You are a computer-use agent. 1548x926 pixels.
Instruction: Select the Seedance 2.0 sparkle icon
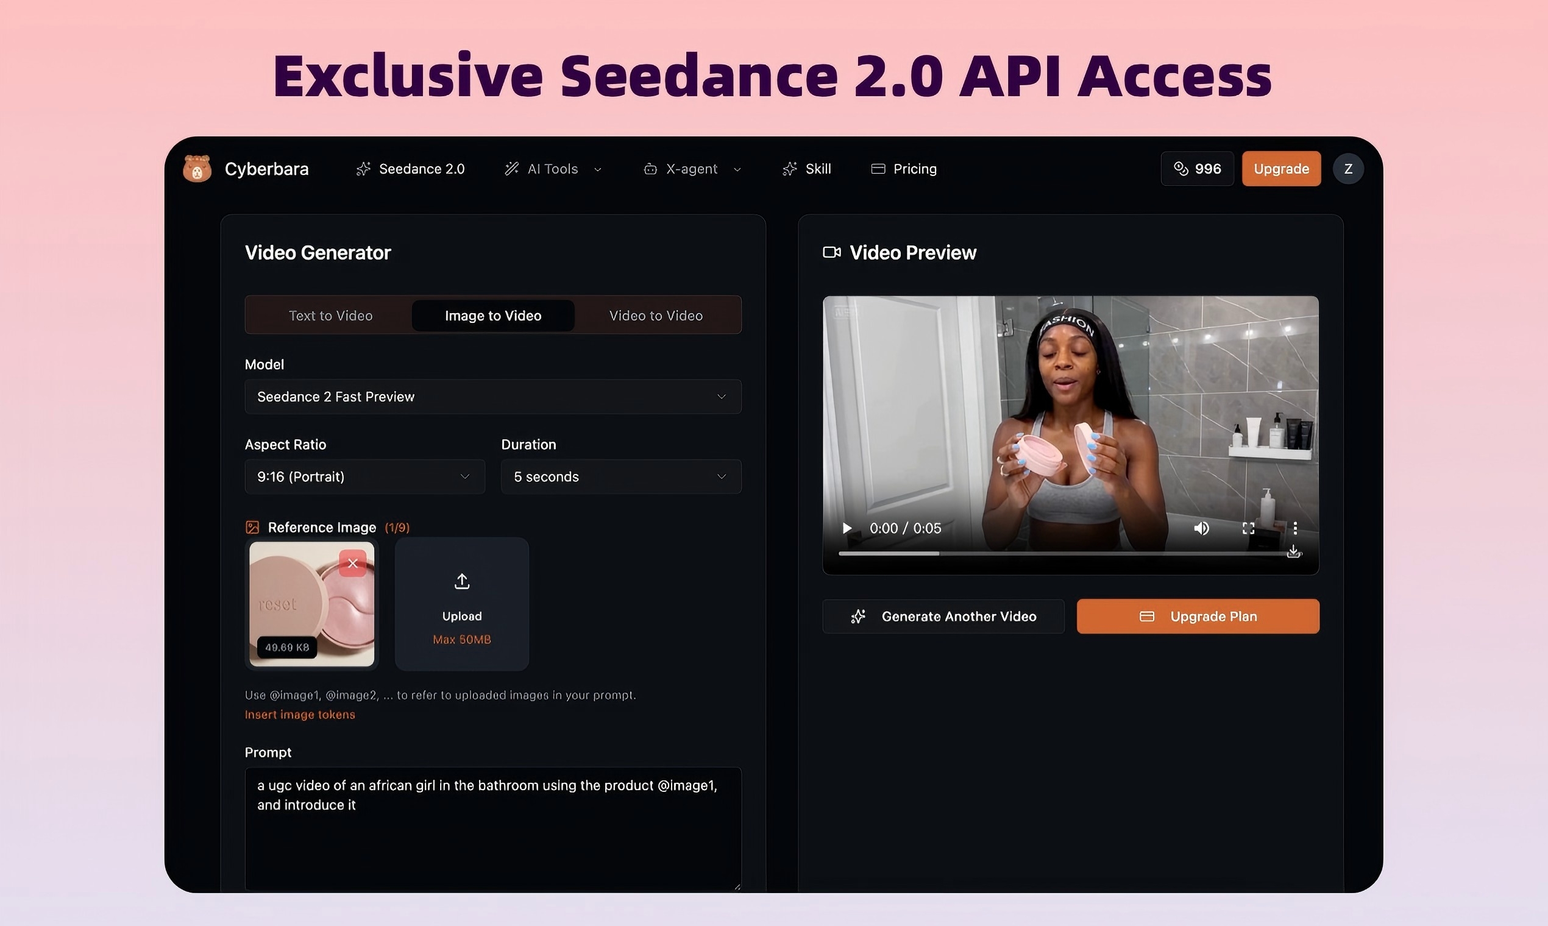coord(363,169)
